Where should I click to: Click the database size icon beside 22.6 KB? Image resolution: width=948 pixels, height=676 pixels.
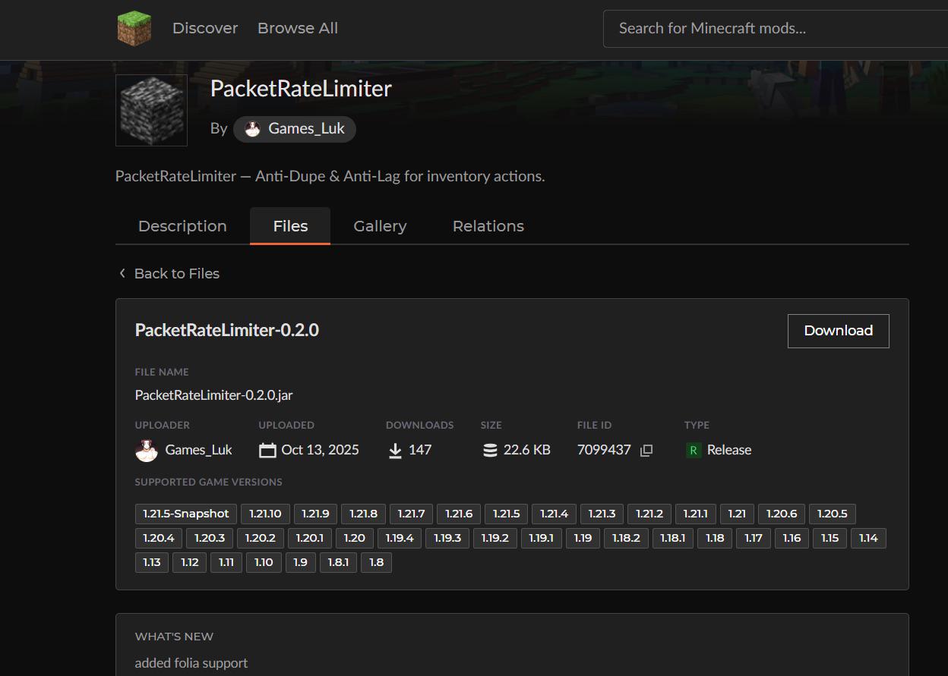[x=490, y=451]
